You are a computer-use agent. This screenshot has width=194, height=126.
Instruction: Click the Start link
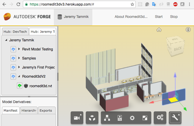(x=159, y=17)
